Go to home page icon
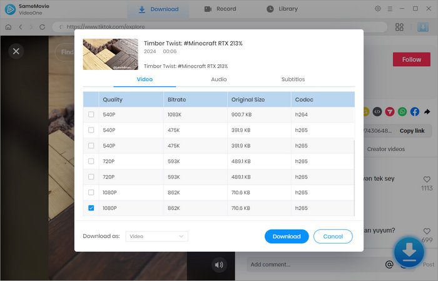The image size is (438, 281). click(8, 27)
